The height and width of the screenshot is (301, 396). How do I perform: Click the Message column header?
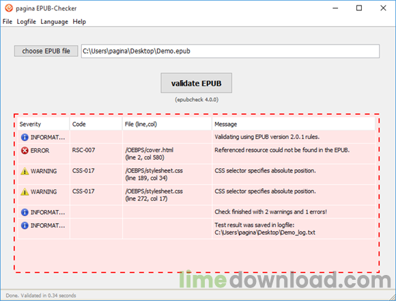click(x=294, y=125)
